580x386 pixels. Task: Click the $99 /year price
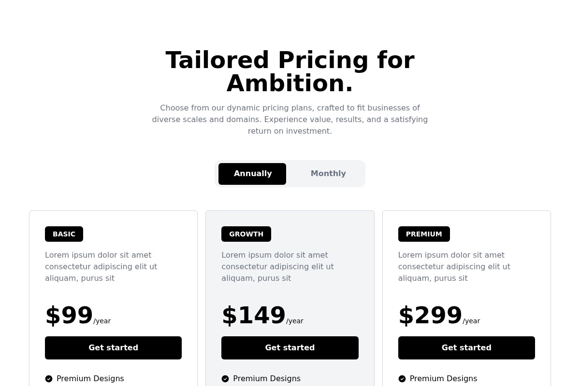(77, 316)
